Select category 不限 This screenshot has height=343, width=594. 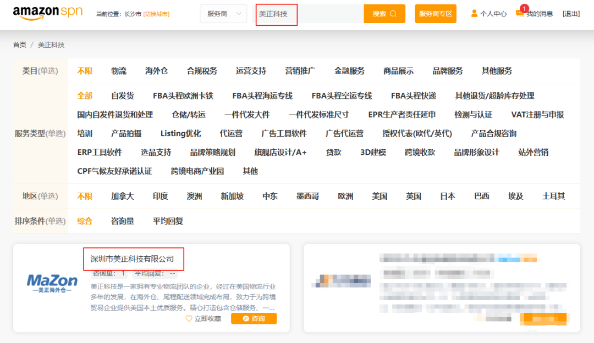pos(85,71)
